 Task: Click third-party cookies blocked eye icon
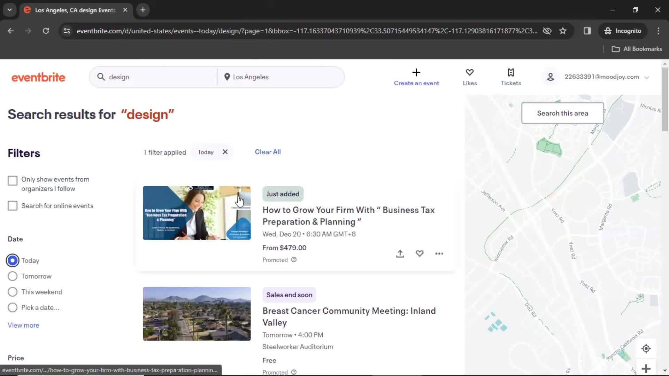coord(547,31)
